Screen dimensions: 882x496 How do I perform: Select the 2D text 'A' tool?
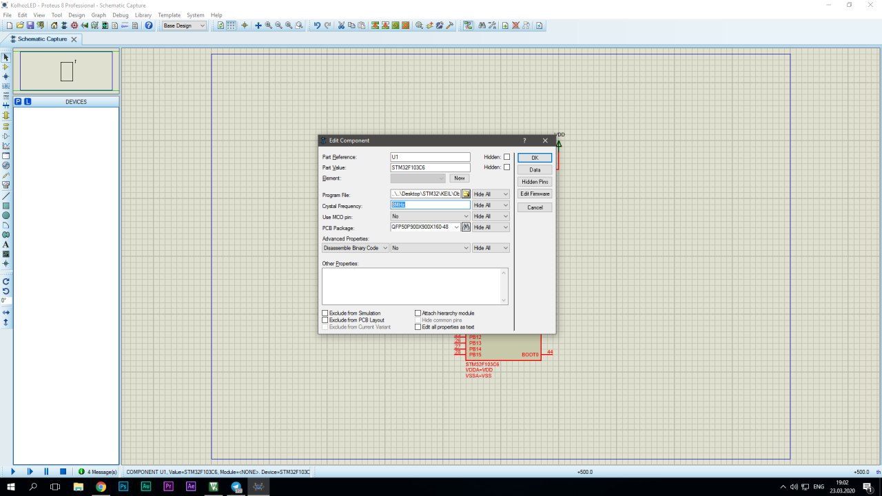point(6,245)
